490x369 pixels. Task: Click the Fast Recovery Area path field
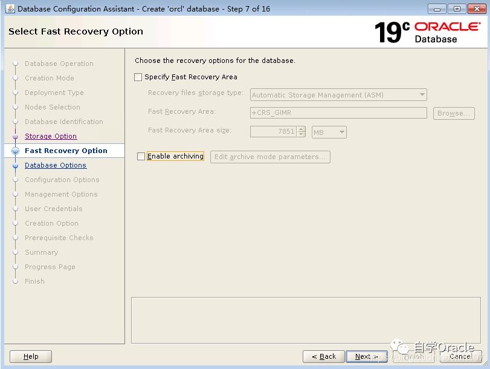338,113
